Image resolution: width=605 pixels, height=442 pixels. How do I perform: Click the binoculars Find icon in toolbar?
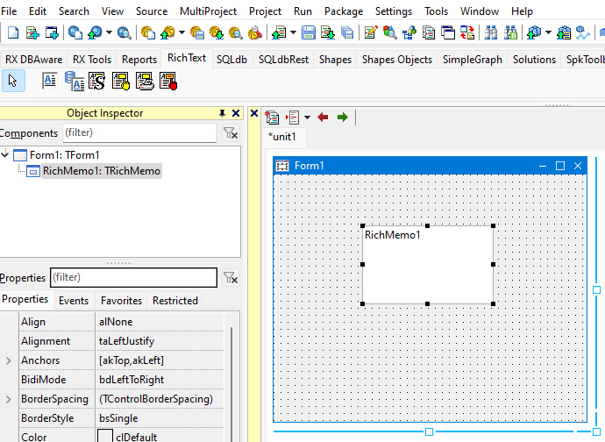point(489,33)
